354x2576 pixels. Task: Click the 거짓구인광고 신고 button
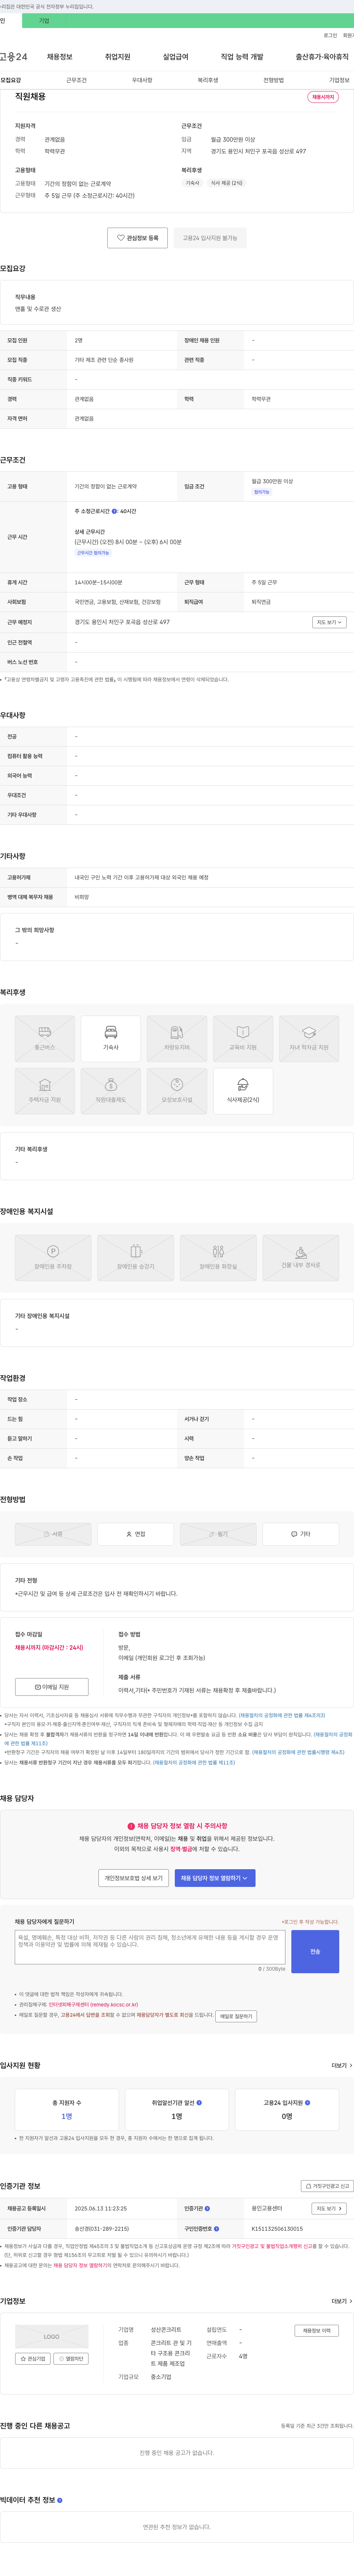(x=327, y=2186)
